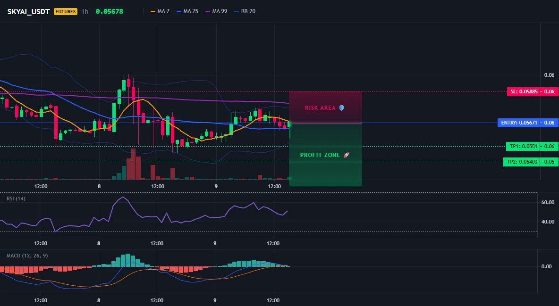Viewport: 559px width, 306px height.
Task: Click the date label 9 on price axis
Action: [x=216, y=186]
